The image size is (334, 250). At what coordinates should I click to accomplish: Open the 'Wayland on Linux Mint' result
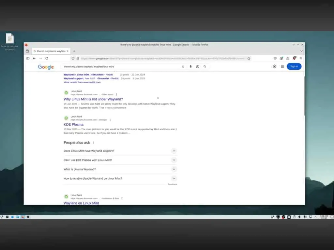(81, 203)
